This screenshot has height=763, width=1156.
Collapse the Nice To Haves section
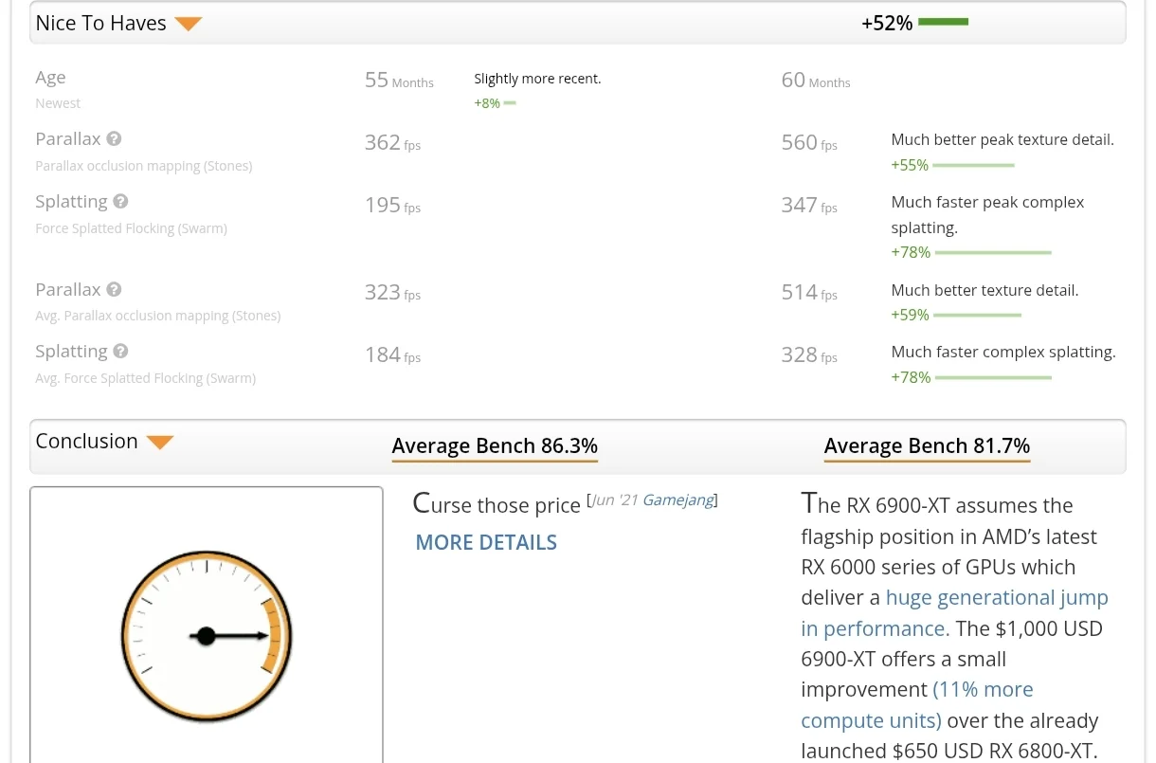click(189, 25)
